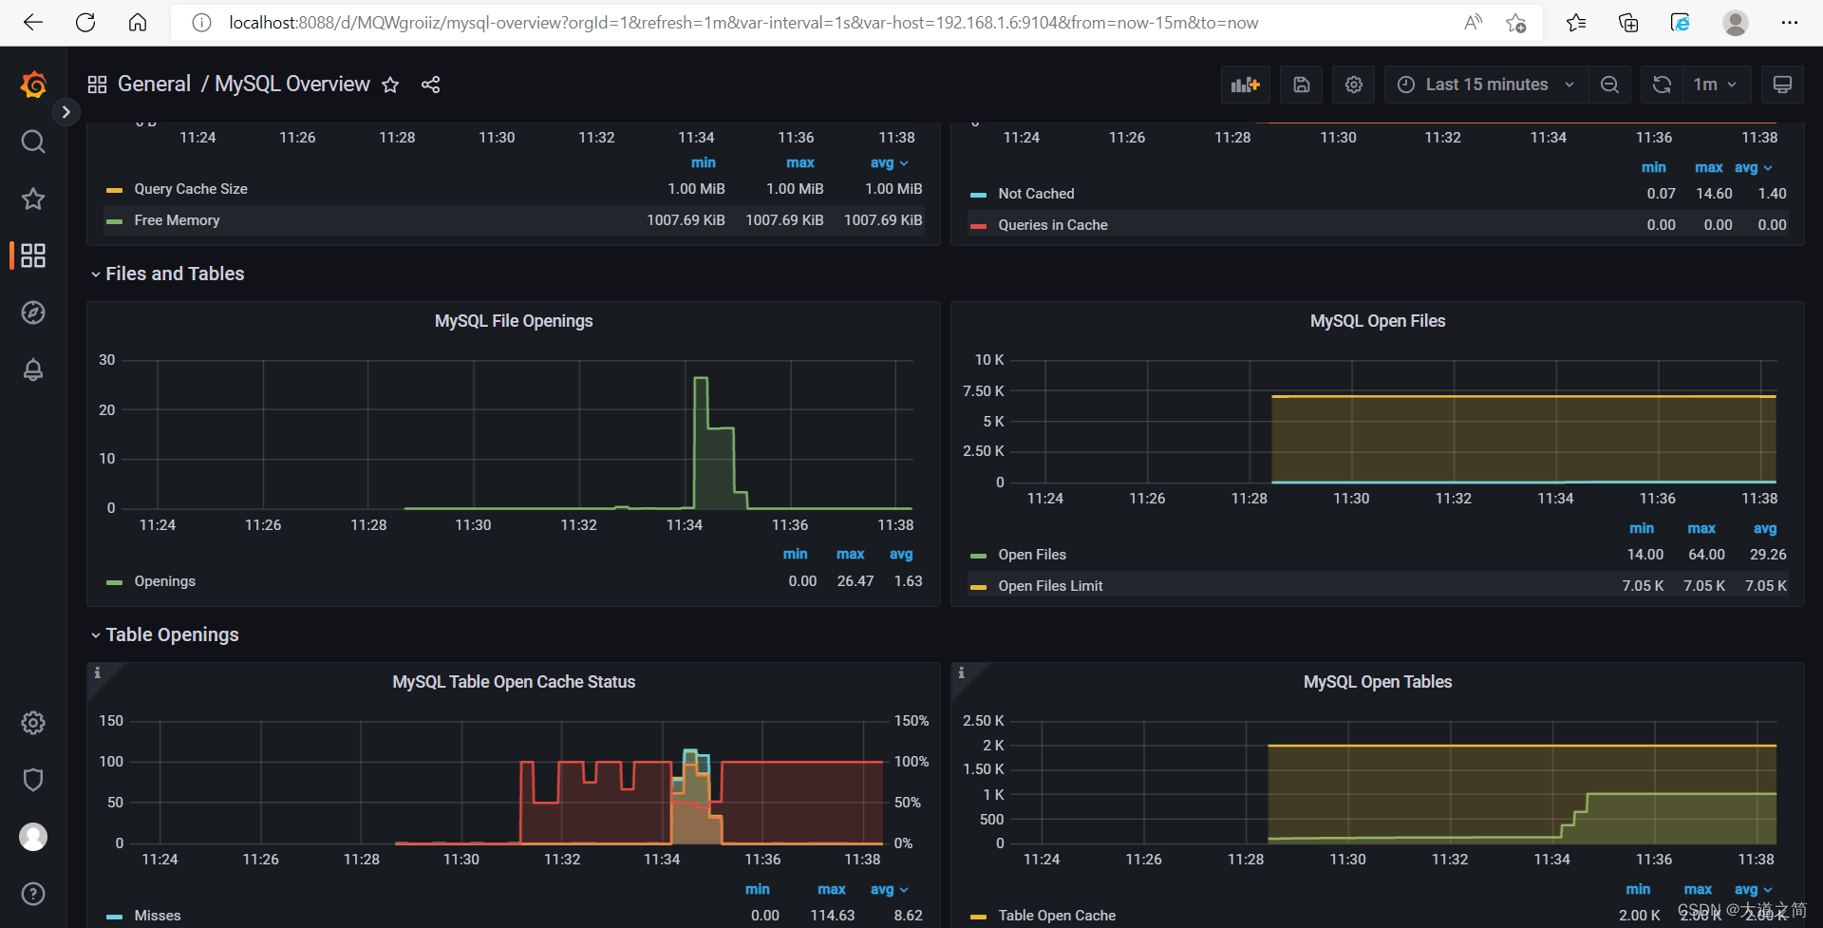Star the MySQL Overview dashboard

(390, 85)
